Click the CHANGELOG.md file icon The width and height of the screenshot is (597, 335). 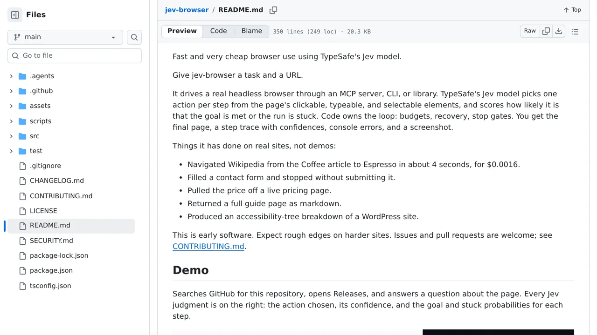click(22, 181)
